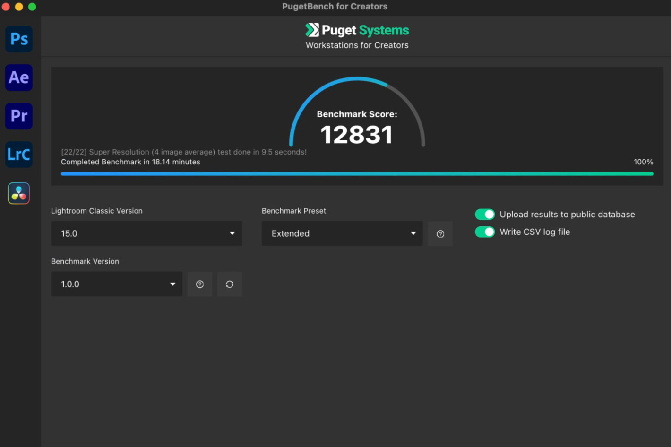This screenshot has width=671, height=447.
Task: Open the Benchmark Version 1.0.0 dropdown
Action: 117,284
